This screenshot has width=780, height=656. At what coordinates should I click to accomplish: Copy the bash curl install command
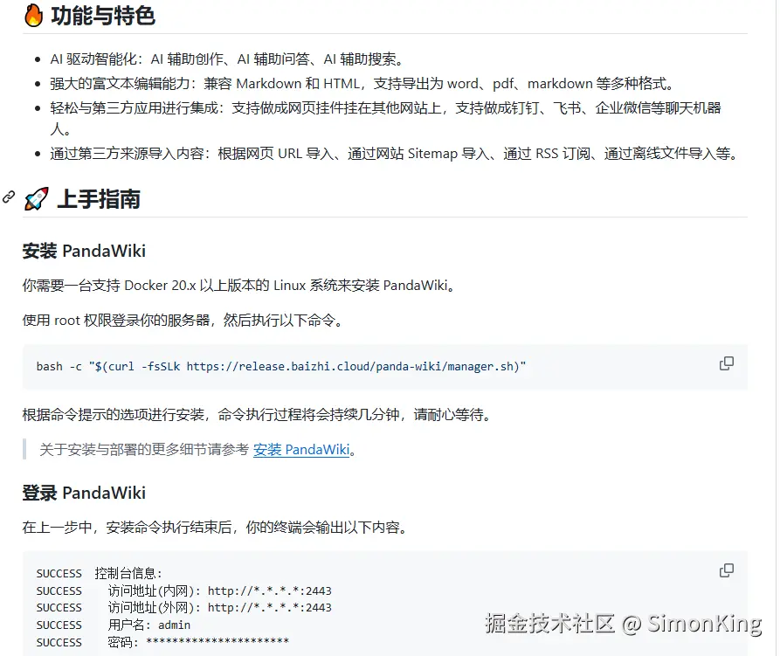[x=726, y=363]
